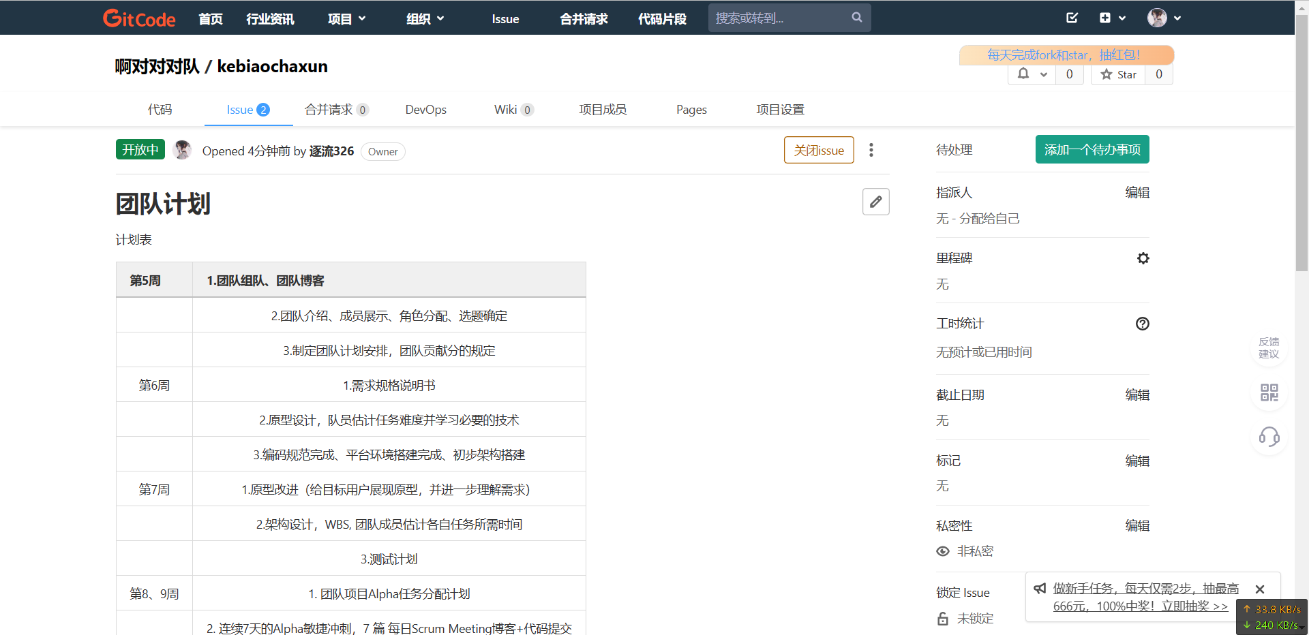Click the issue author's avatar

[182, 150]
